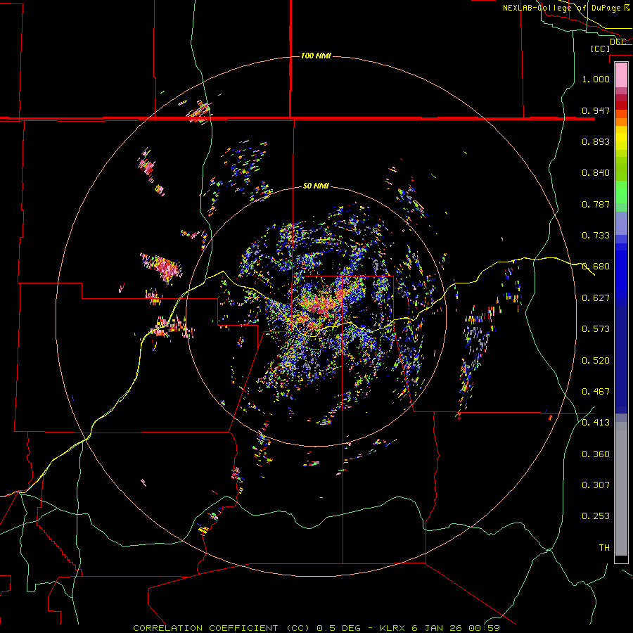The image size is (633, 633).
Task: Click the 6 JAN 26 date text
Action: coord(437,628)
